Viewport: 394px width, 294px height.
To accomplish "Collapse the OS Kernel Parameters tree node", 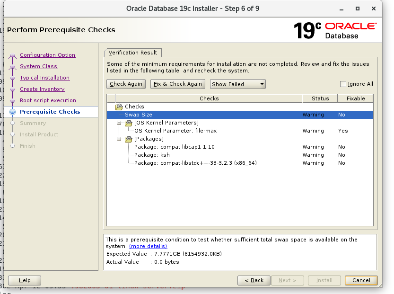I will pyautogui.click(x=119, y=123).
